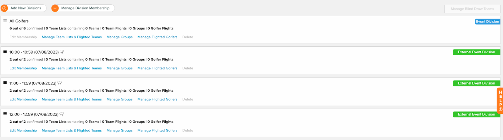Click the golf tee icon beside 11:00 - 11:59
The image size is (503, 140).
tap(59, 83)
